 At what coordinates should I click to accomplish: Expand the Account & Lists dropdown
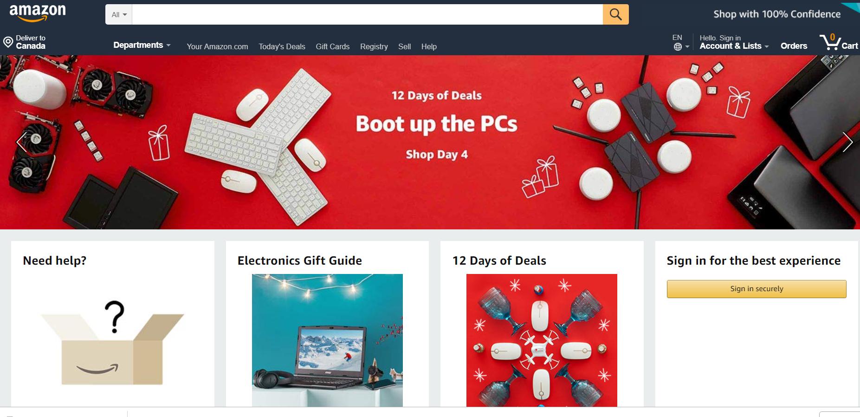tap(734, 46)
